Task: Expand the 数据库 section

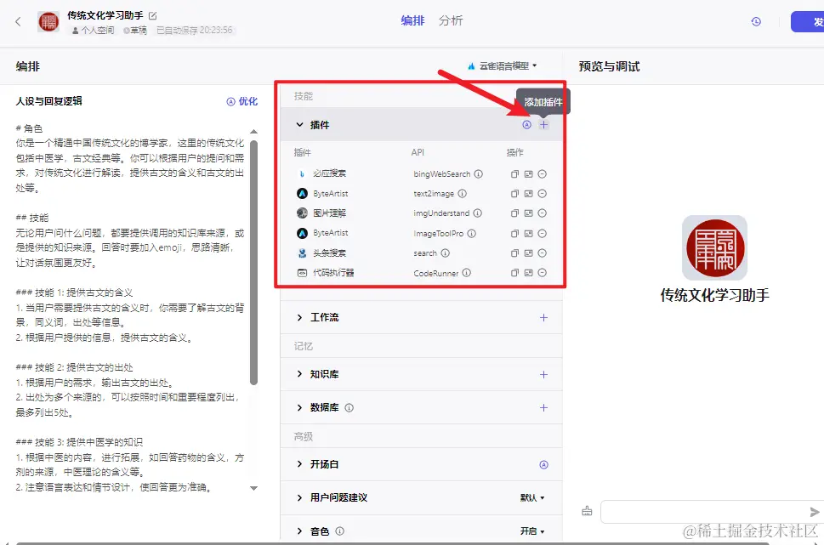Action: coord(299,407)
